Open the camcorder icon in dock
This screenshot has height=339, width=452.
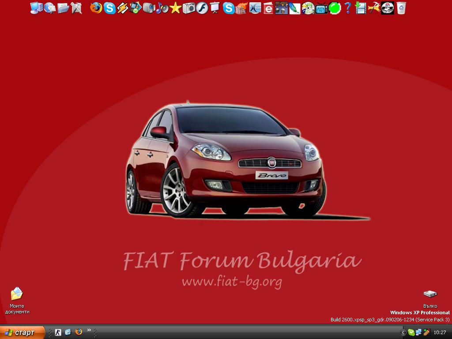tap(149, 8)
